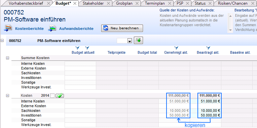257x128 pixels.
Task: Click scroll down arrow of description box
Action: click(231, 30)
